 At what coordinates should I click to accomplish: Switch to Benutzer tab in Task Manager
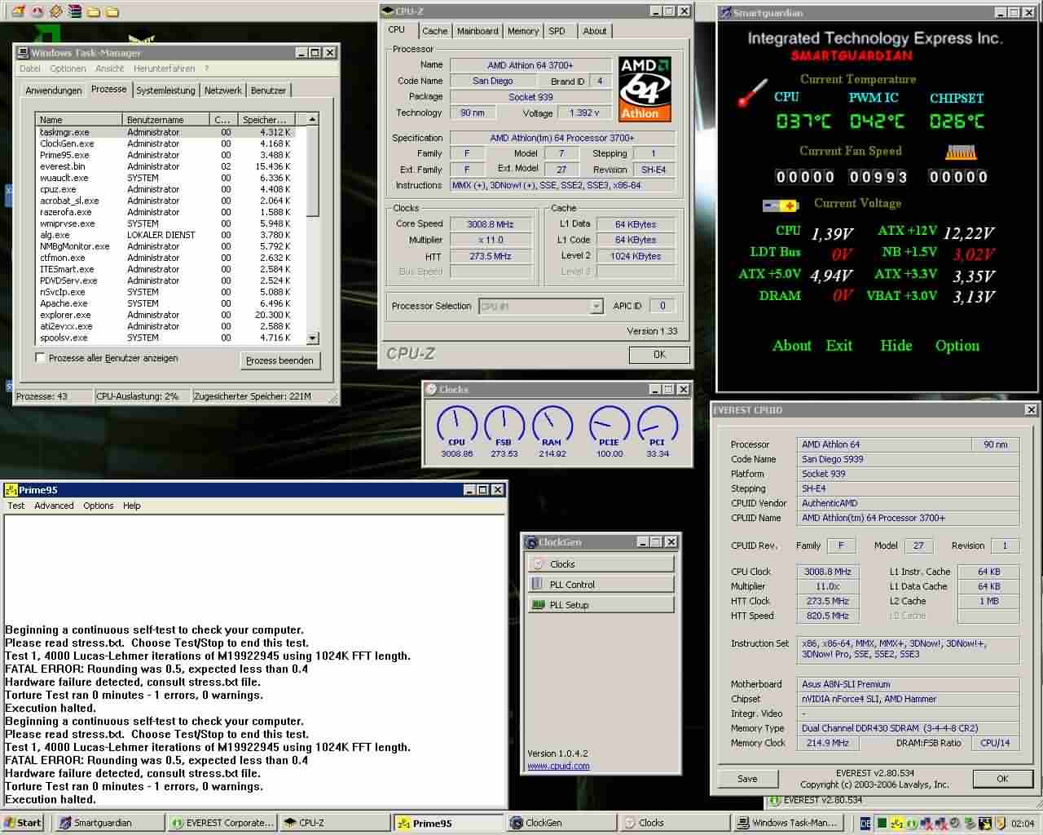(268, 91)
